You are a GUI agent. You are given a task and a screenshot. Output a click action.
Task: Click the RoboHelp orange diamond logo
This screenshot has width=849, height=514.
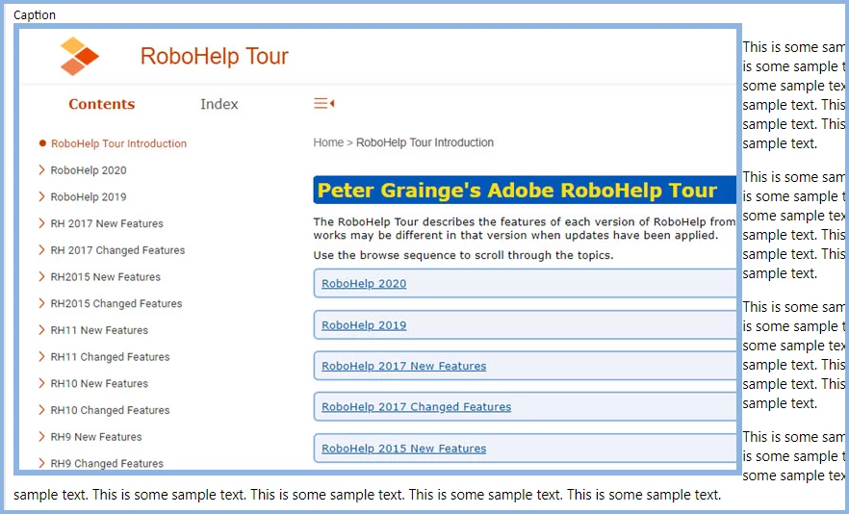coord(79,57)
